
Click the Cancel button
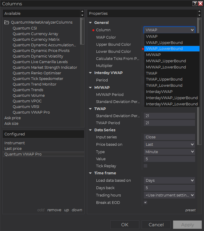coord(156,225)
